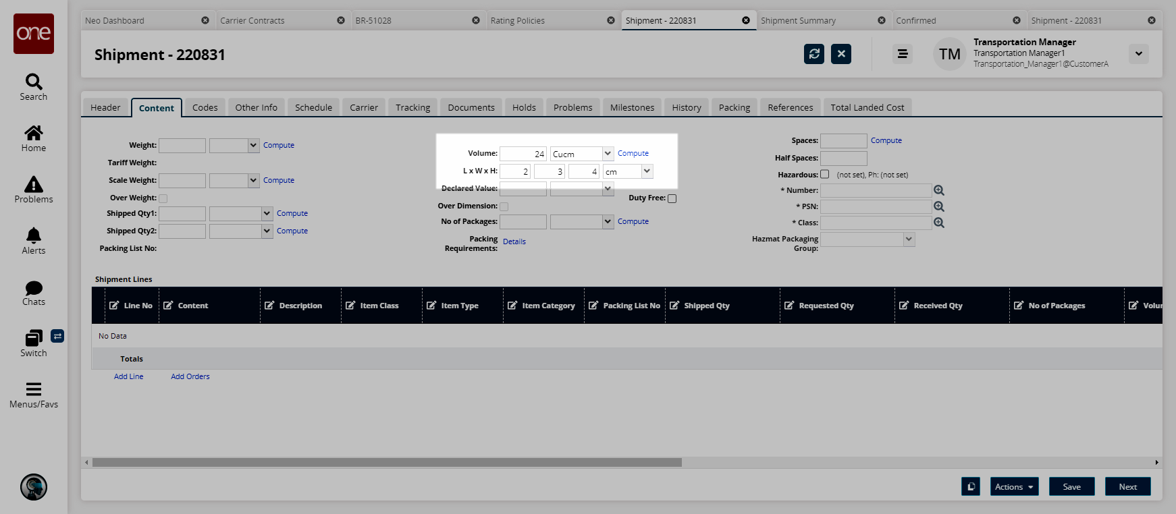Check the Over Dimension checkbox

click(504, 206)
